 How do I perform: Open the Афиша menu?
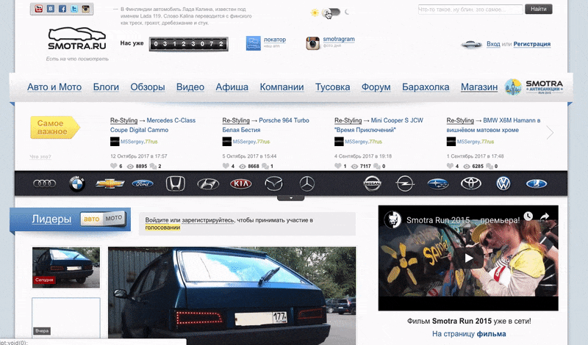point(232,87)
